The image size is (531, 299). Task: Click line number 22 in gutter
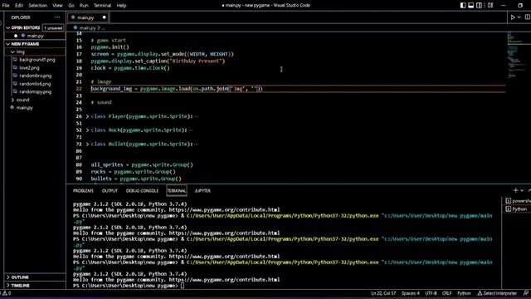tap(79, 89)
